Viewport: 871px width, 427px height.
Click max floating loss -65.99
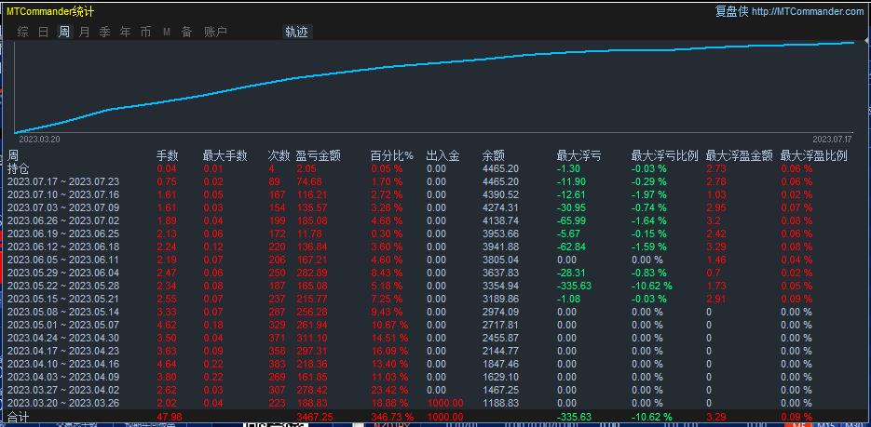(x=570, y=220)
